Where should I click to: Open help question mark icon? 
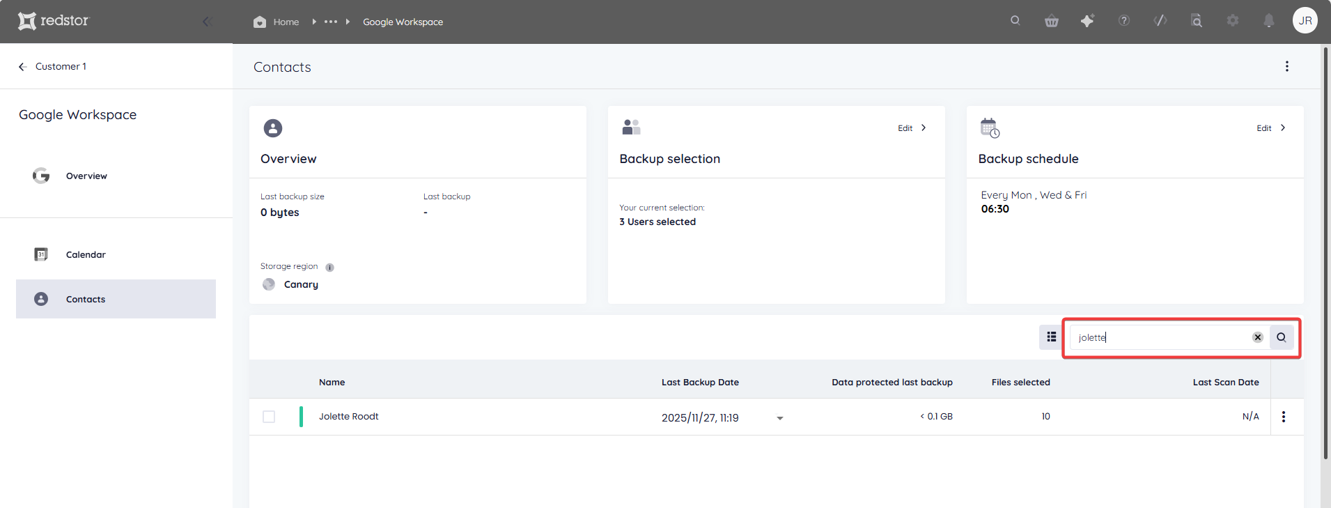click(1124, 21)
